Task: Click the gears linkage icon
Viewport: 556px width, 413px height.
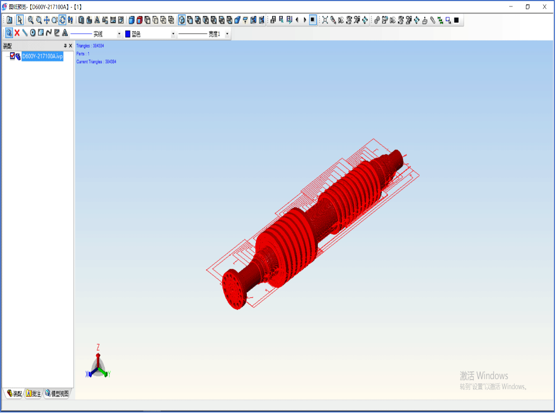Action: point(376,20)
